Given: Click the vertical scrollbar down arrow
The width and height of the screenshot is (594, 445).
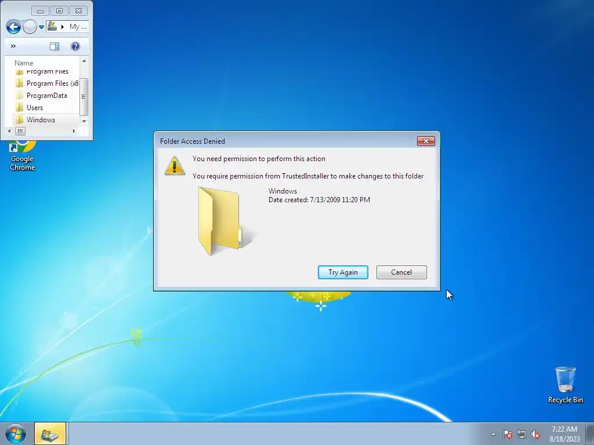Looking at the screenshot, I should (x=84, y=121).
